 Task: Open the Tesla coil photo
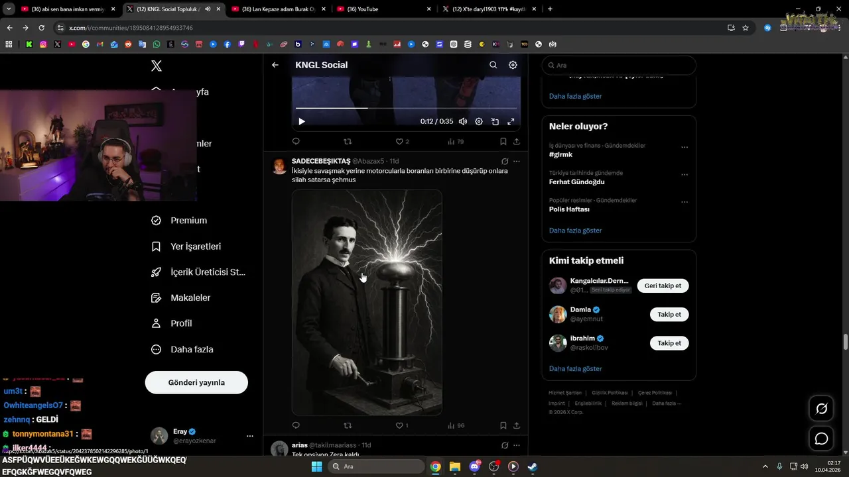click(367, 302)
